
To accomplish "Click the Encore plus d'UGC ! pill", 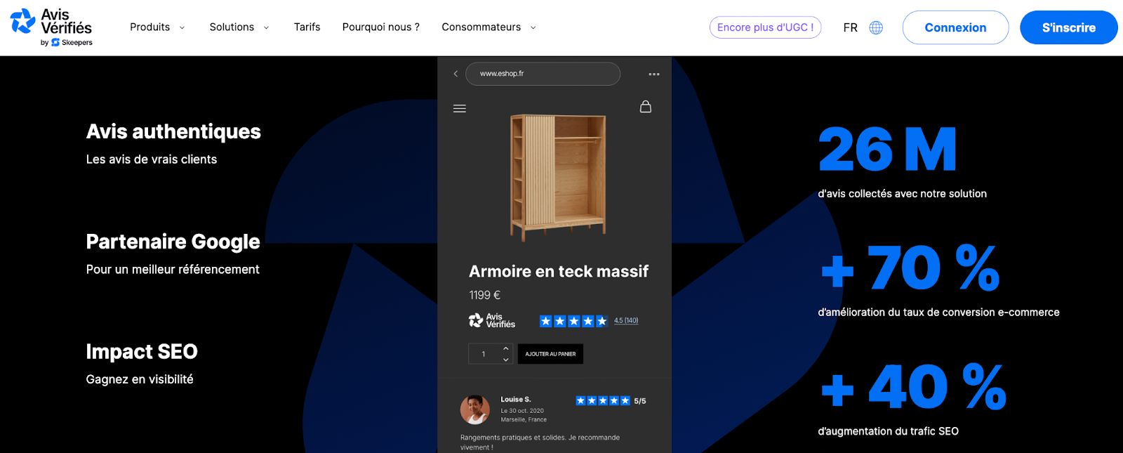I will click(x=766, y=27).
